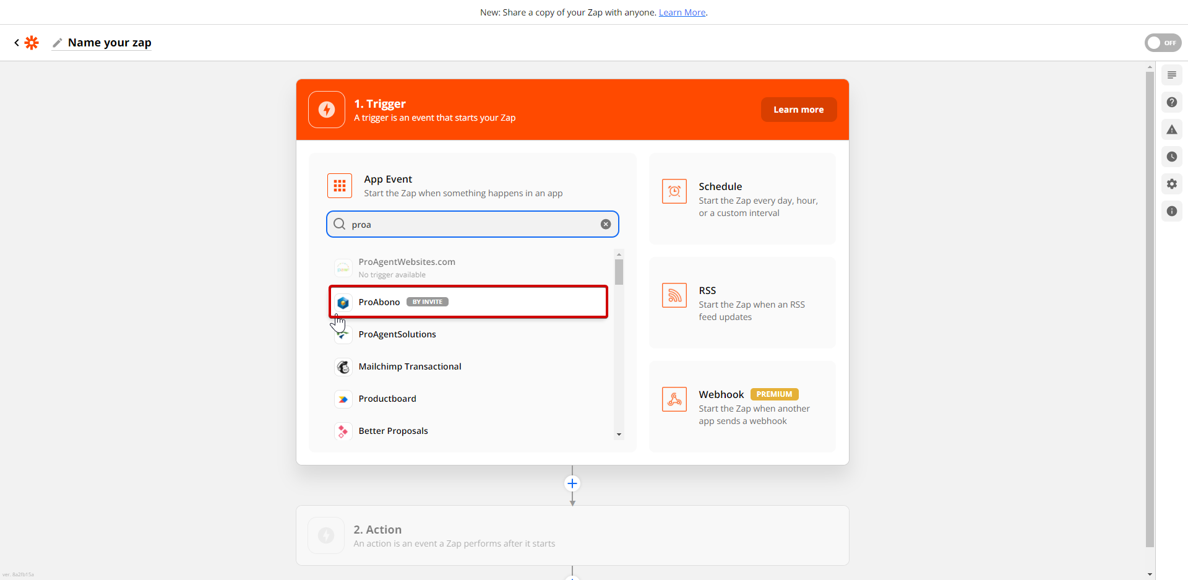The image size is (1188, 580).
Task: Click the Better Proposals logo icon
Action: click(x=343, y=431)
